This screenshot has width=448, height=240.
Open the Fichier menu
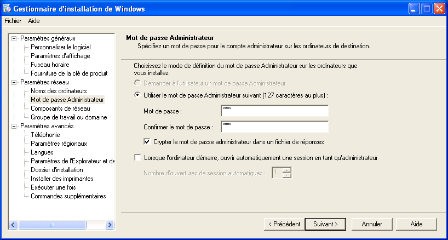click(13, 21)
